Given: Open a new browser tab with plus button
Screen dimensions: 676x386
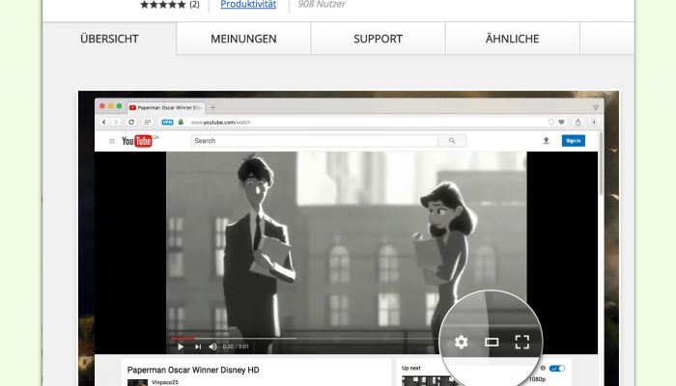Looking at the screenshot, I should coord(213,107).
